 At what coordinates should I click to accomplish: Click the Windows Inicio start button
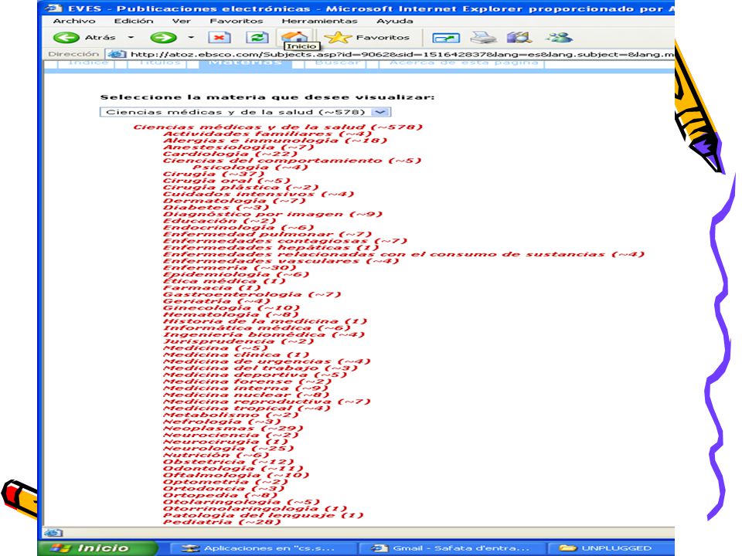coord(97,548)
